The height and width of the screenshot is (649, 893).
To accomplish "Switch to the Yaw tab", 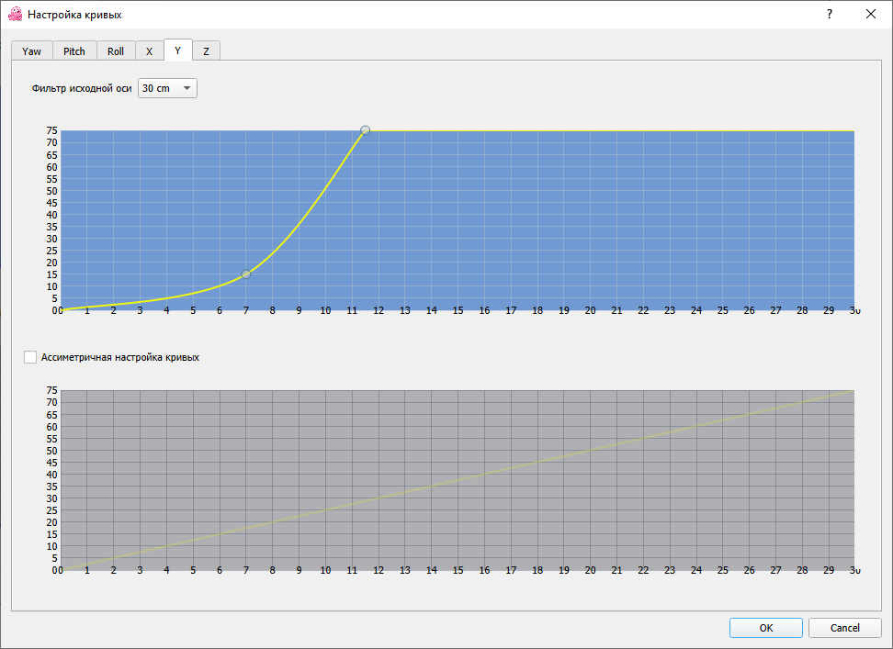I will (31, 51).
